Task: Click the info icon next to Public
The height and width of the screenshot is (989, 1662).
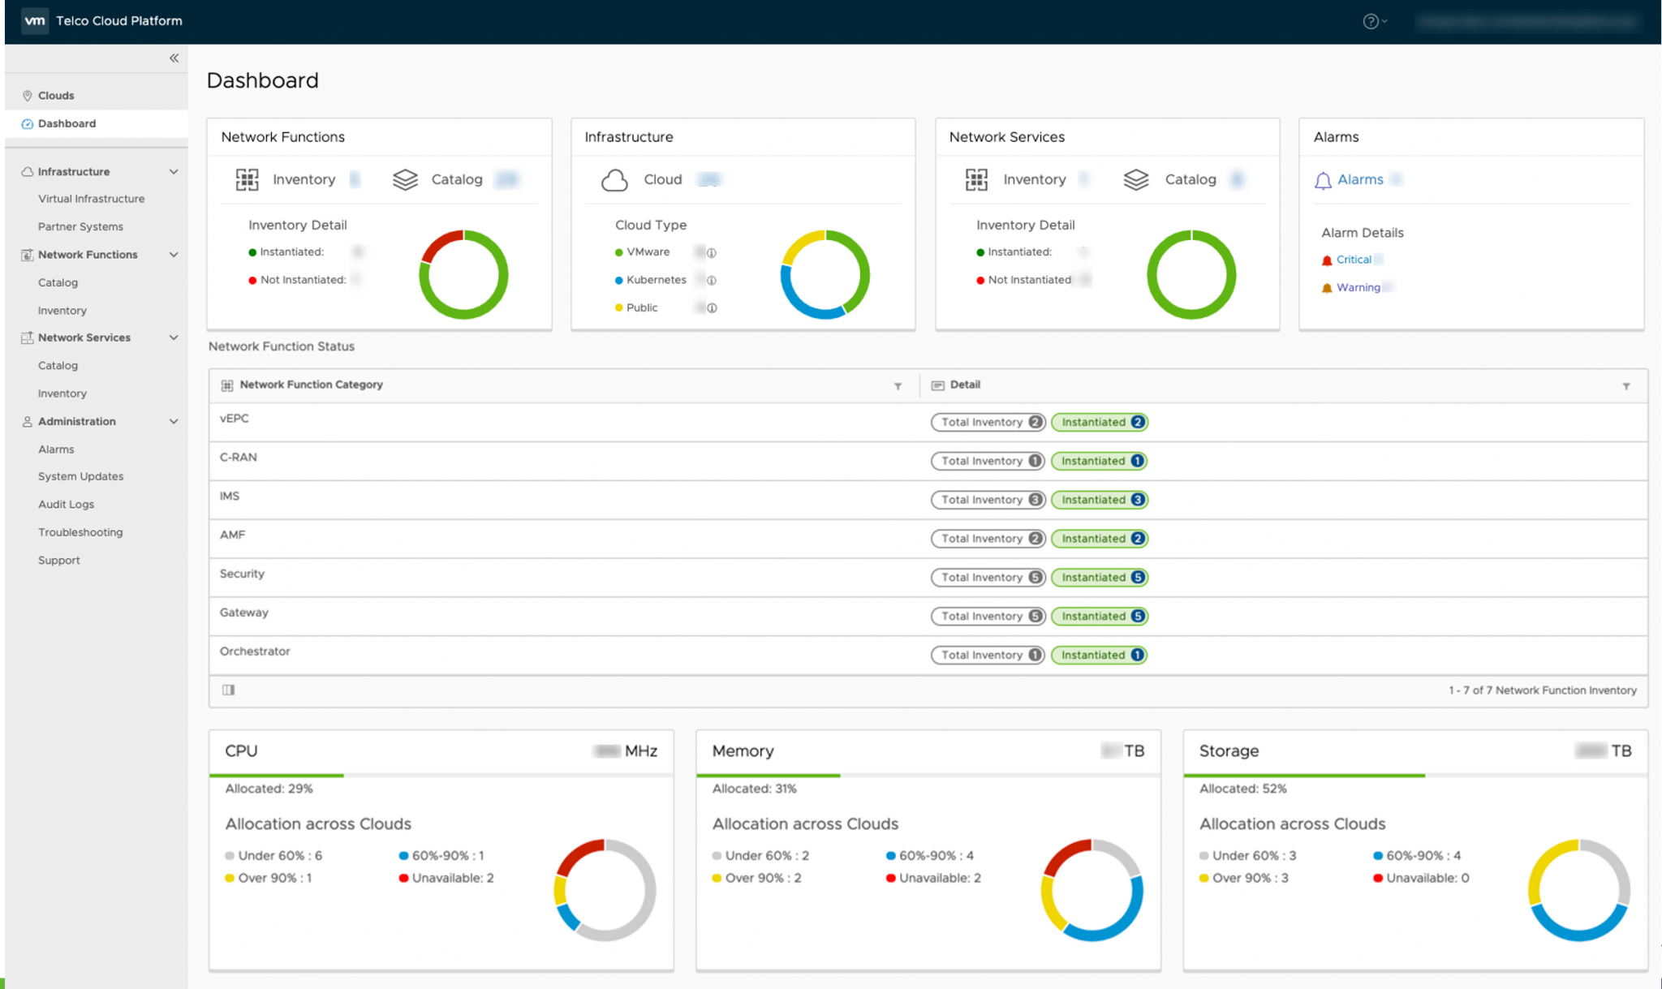Action: [x=712, y=308]
